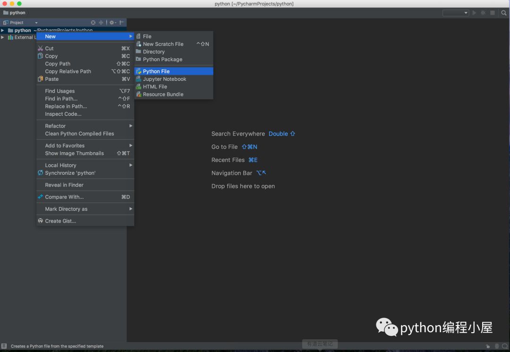Expand the Refactor submenu
The height and width of the screenshot is (352, 510).
(85, 126)
